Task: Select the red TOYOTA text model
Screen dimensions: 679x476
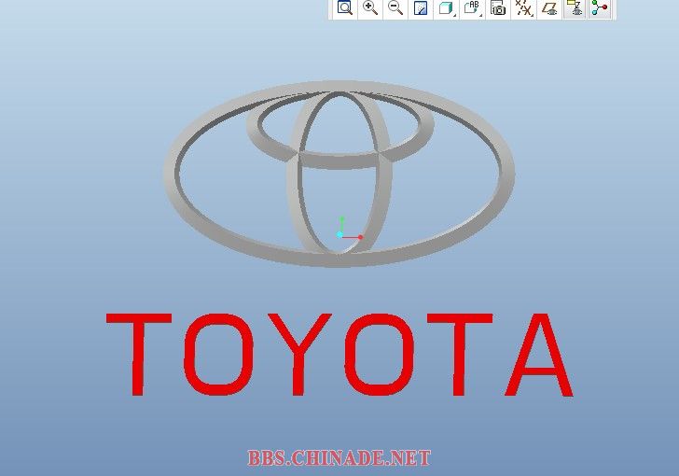Action: click(339, 354)
